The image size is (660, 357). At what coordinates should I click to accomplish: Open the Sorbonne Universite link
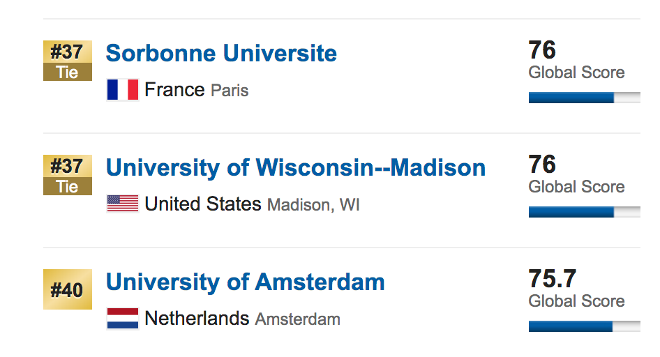pyautogui.click(x=221, y=54)
